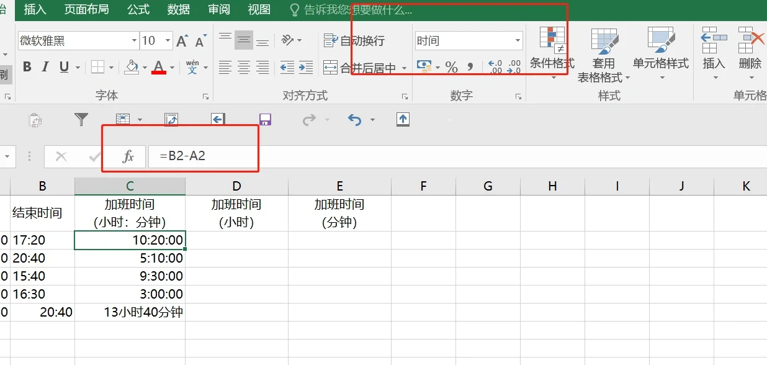Toggle Italic formatting
This screenshot has height=365, width=767.
[45, 67]
